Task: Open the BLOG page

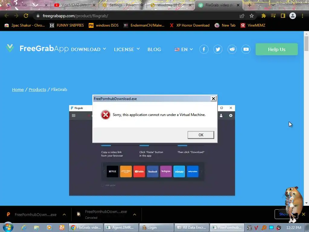Action: point(154,49)
